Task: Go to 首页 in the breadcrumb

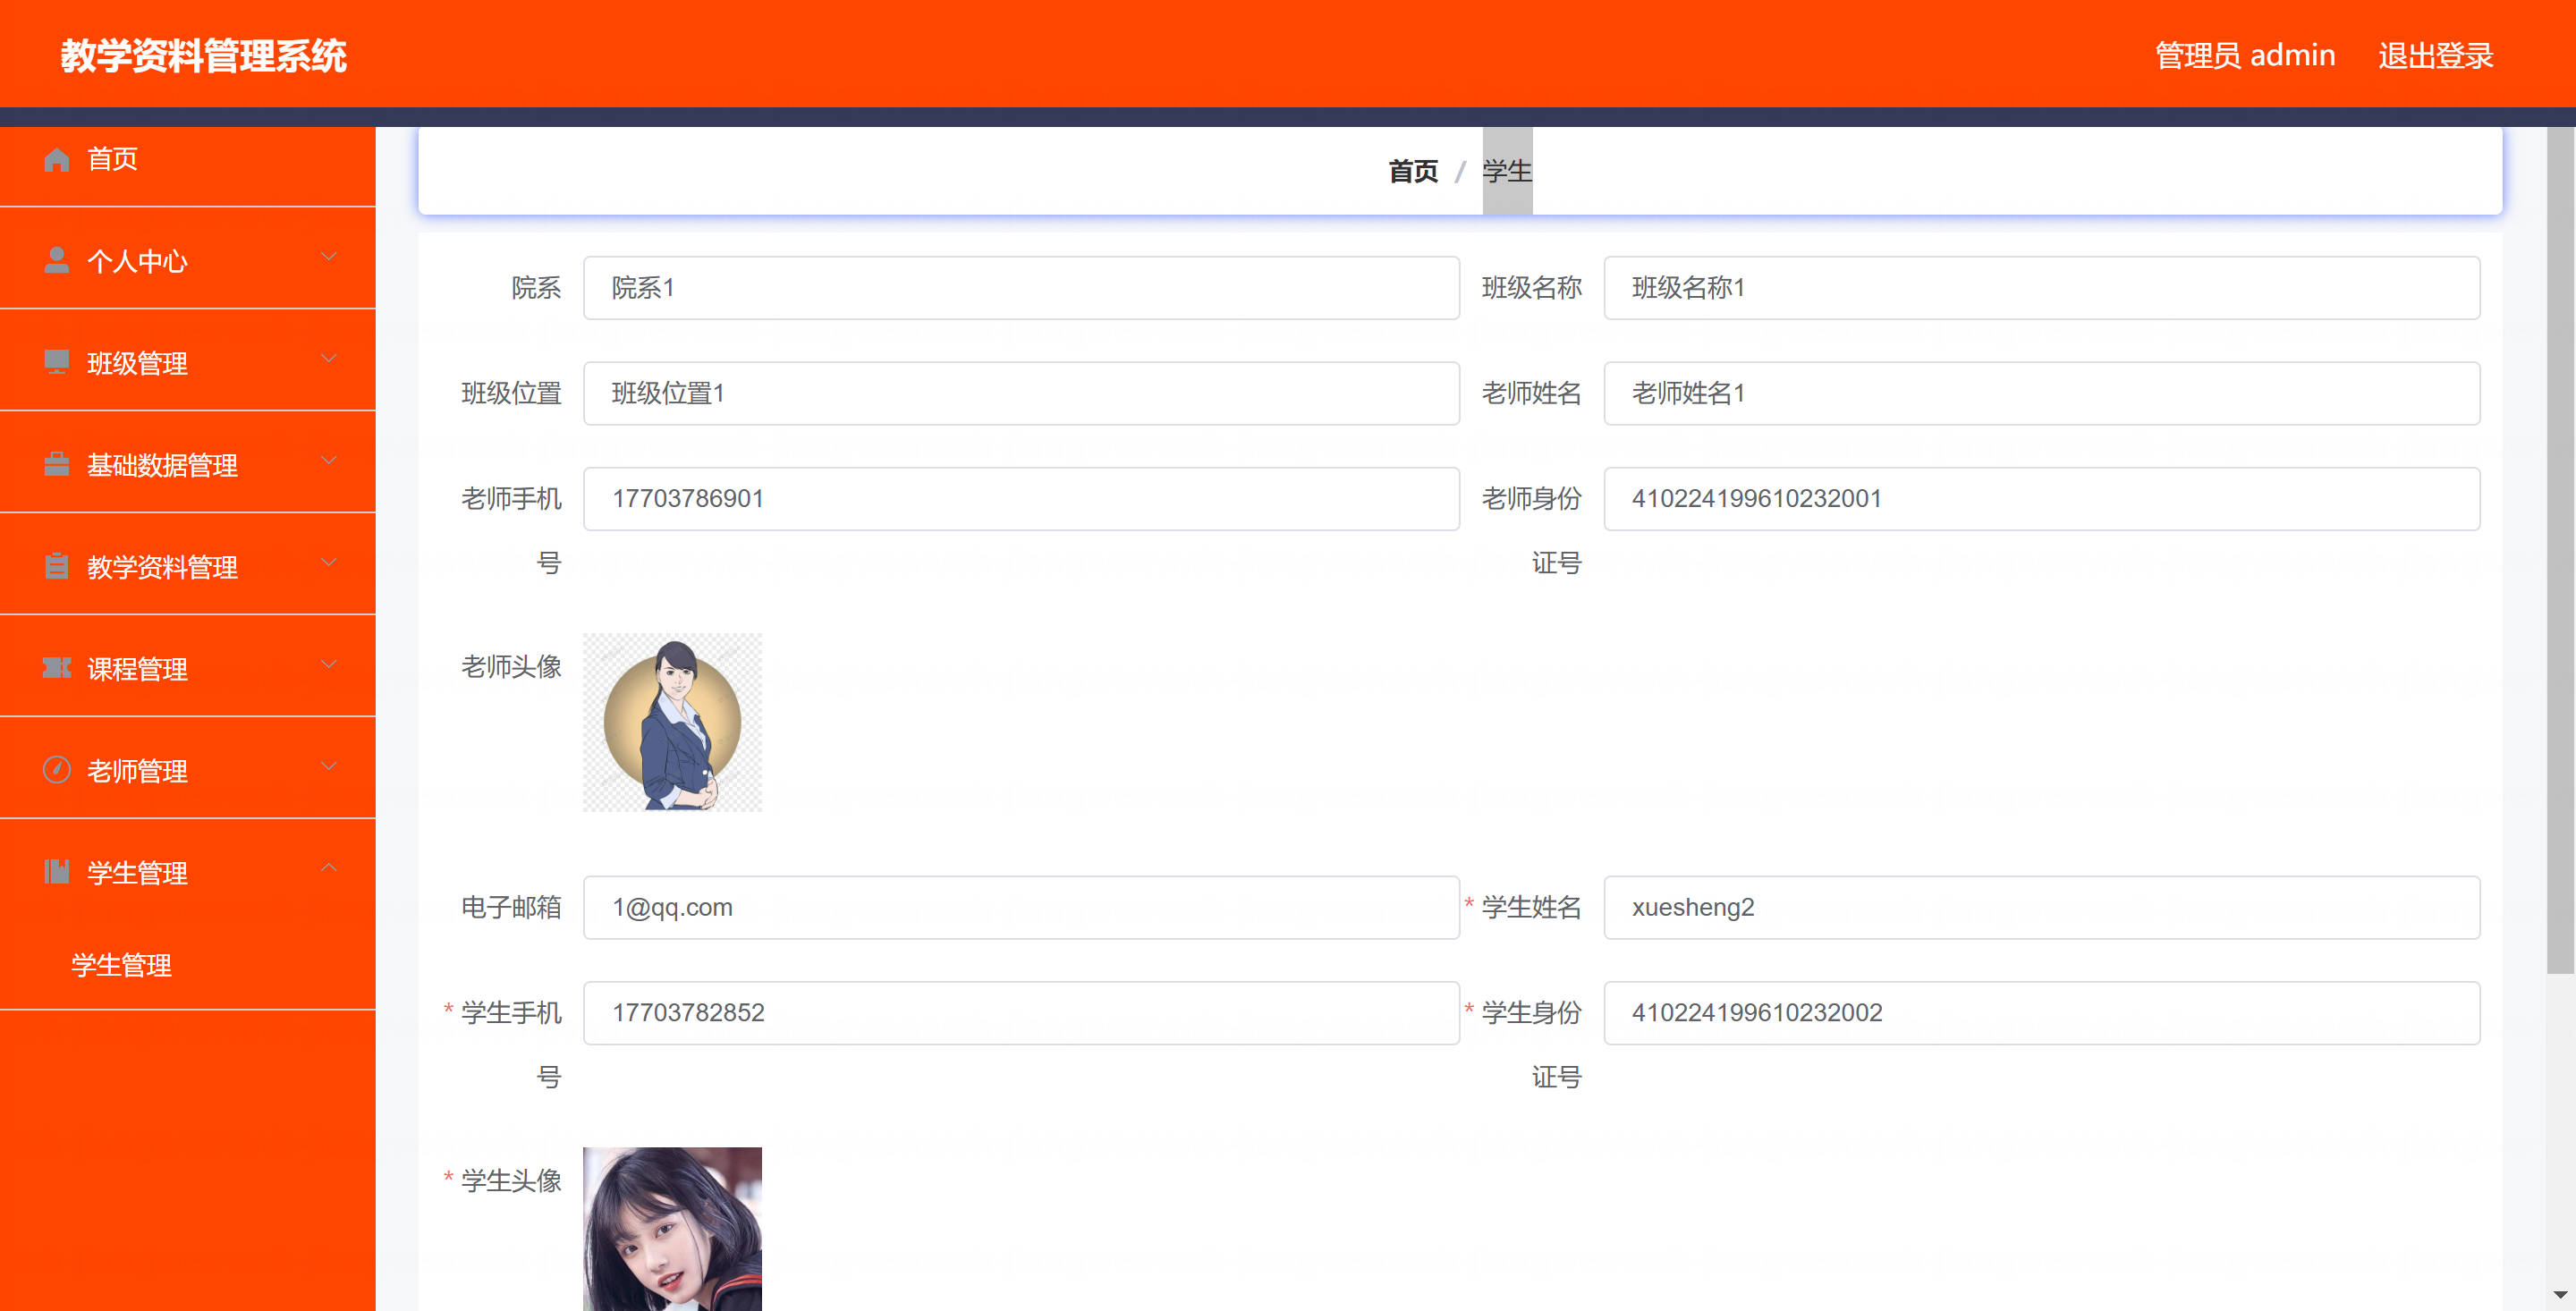Action: 1413,171
